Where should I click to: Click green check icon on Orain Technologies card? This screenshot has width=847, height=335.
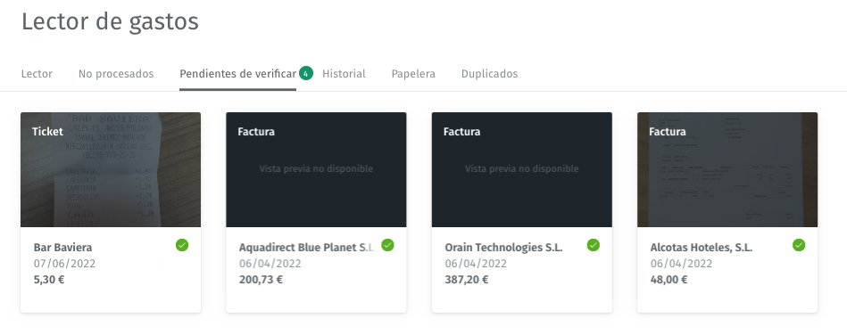(594, 245)
